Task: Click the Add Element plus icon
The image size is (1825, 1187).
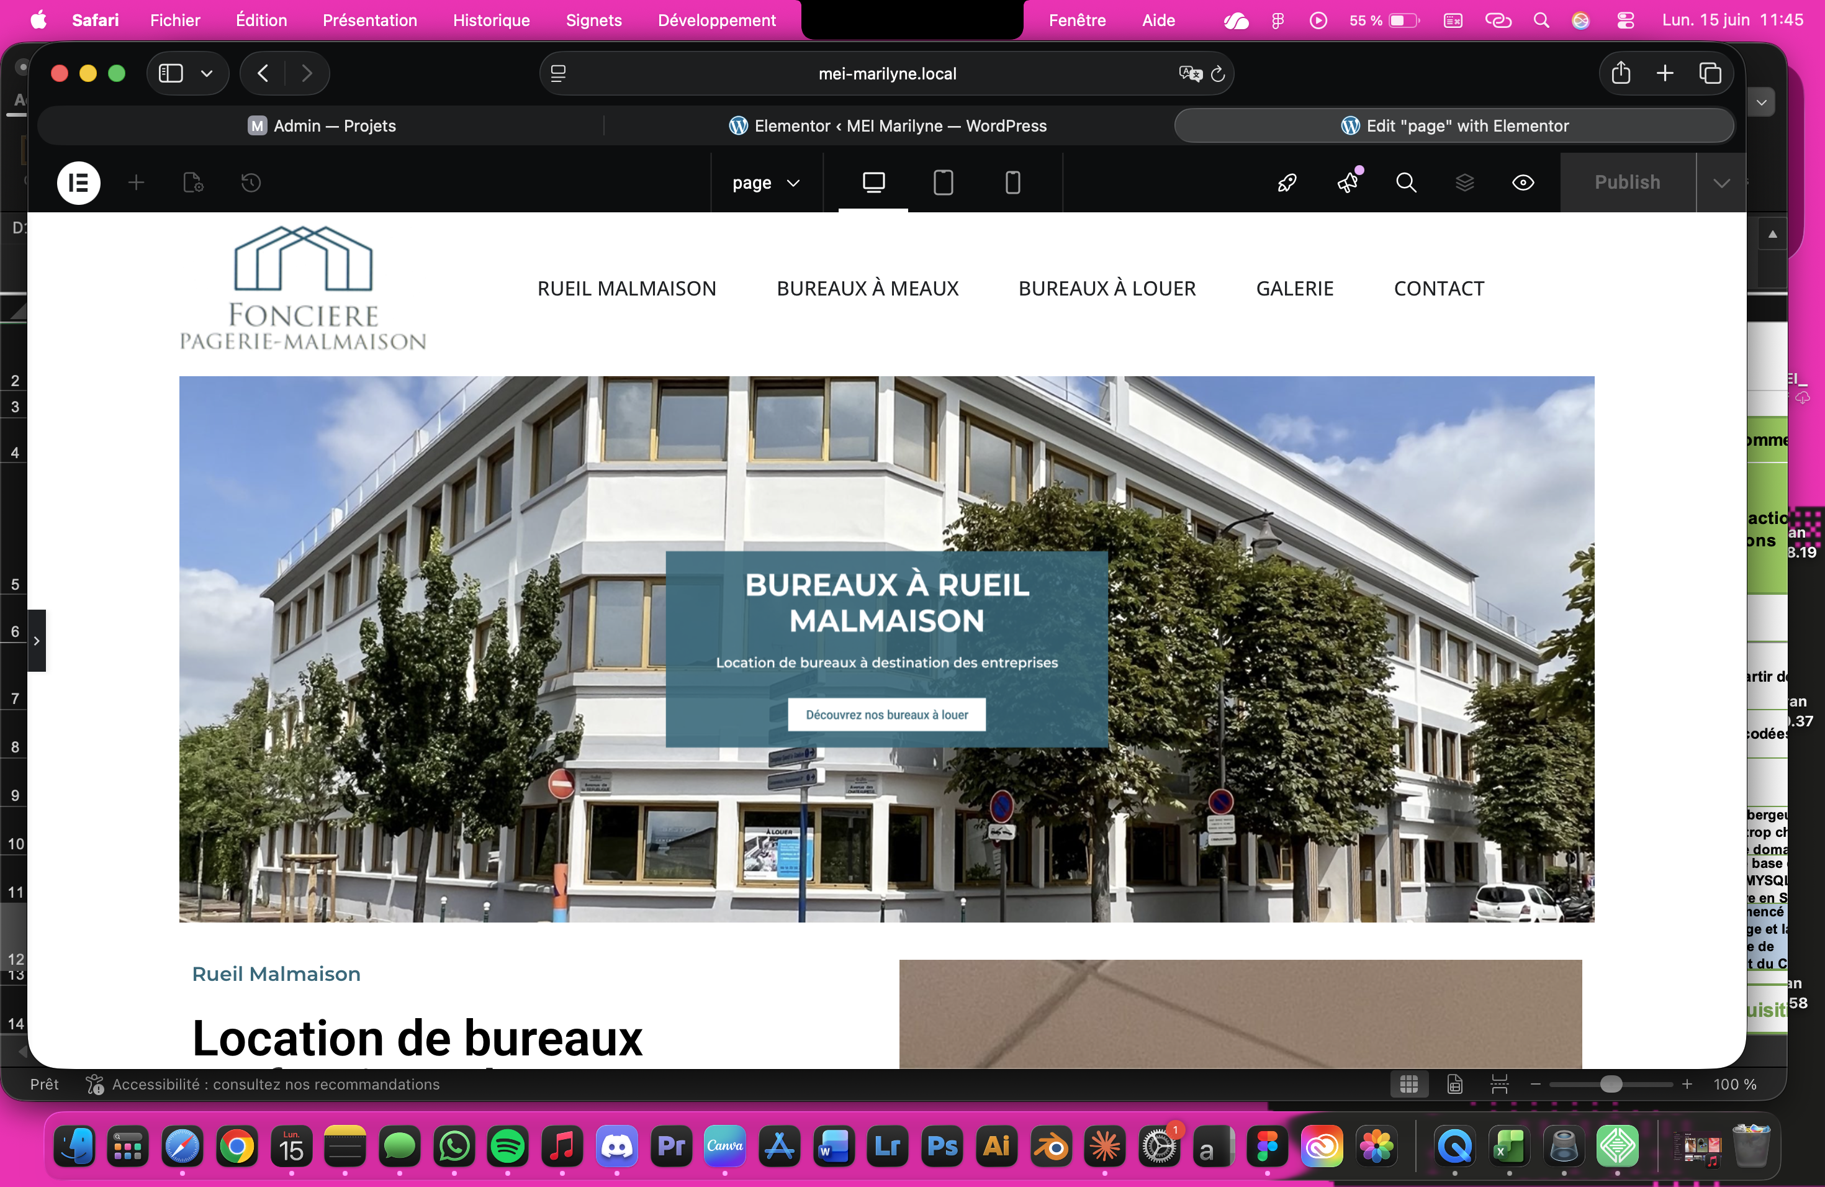Action: pos(137,183)
